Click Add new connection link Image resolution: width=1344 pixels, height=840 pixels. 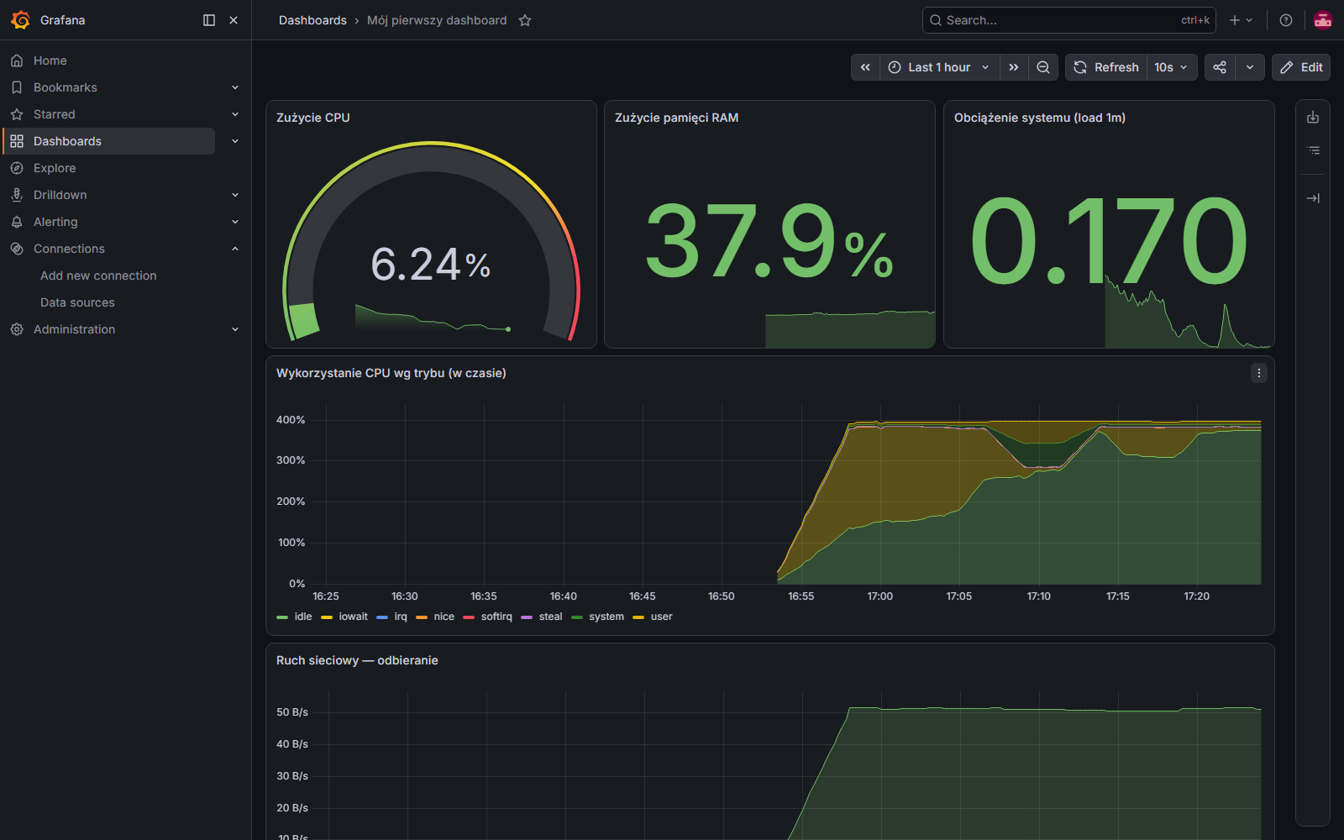click(x=98, y=276)
